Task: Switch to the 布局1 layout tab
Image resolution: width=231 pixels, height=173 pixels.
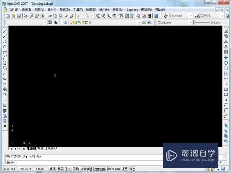Action: [41, 149]
